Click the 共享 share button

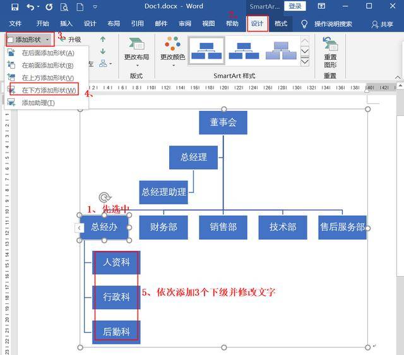click(x=382, y=24)
